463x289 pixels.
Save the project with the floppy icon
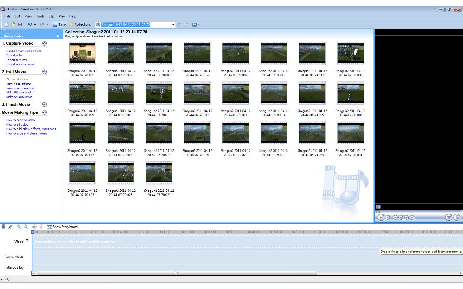click(x=20, y=25)
